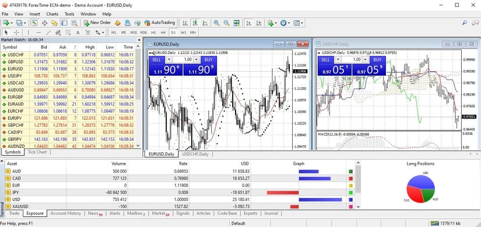This screenshot has height=227, width=481.
Task: Select the Fibonacci Retracement tool
Action: pyautogui.click(x=68, y=32)
